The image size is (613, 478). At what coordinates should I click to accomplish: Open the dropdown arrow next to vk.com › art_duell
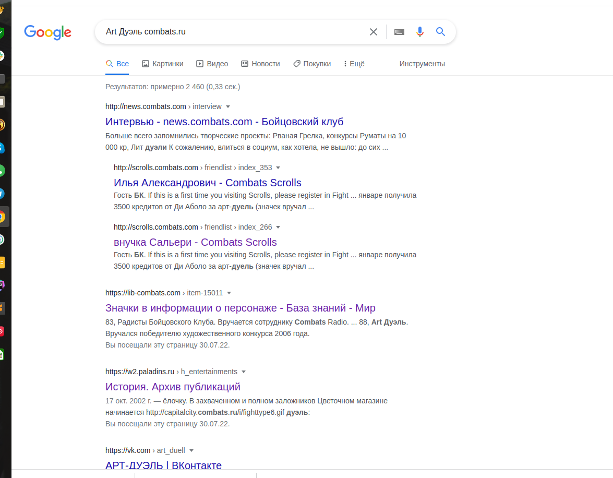pyautogui.click(x=191, y=451)
